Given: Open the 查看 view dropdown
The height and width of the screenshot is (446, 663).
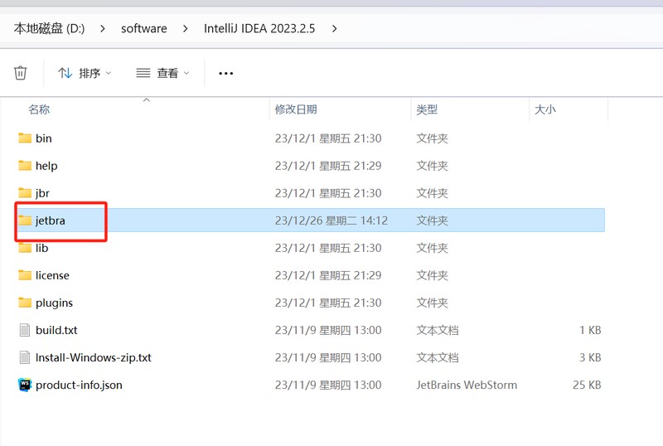Looking at the screenshot, I should [x=162, y=73].
